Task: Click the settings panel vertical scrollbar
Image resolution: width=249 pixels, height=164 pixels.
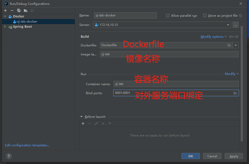Action: click(x=242, y=84)
